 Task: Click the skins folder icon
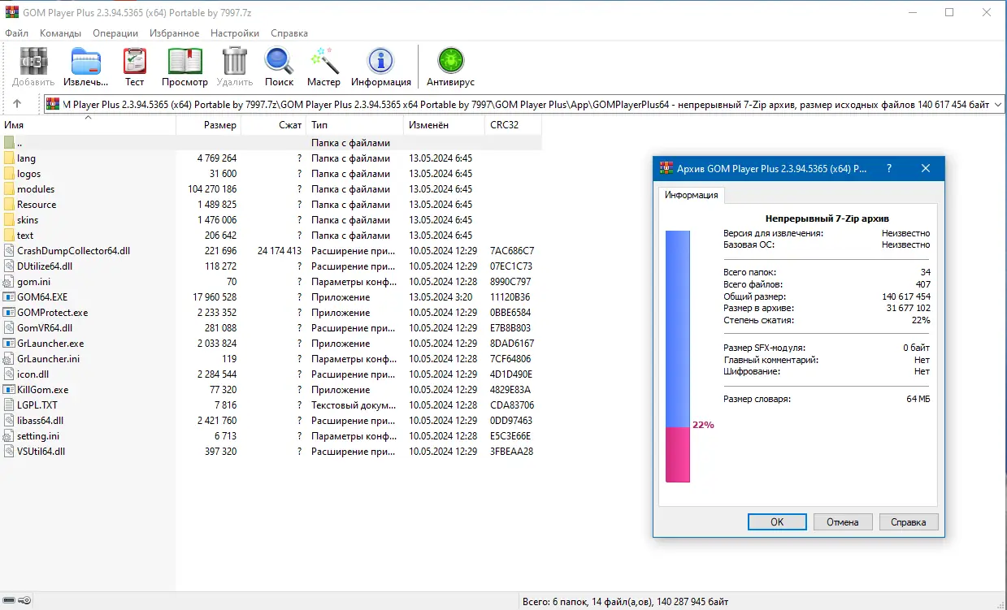pyautogui.click(x=9, y=220)
